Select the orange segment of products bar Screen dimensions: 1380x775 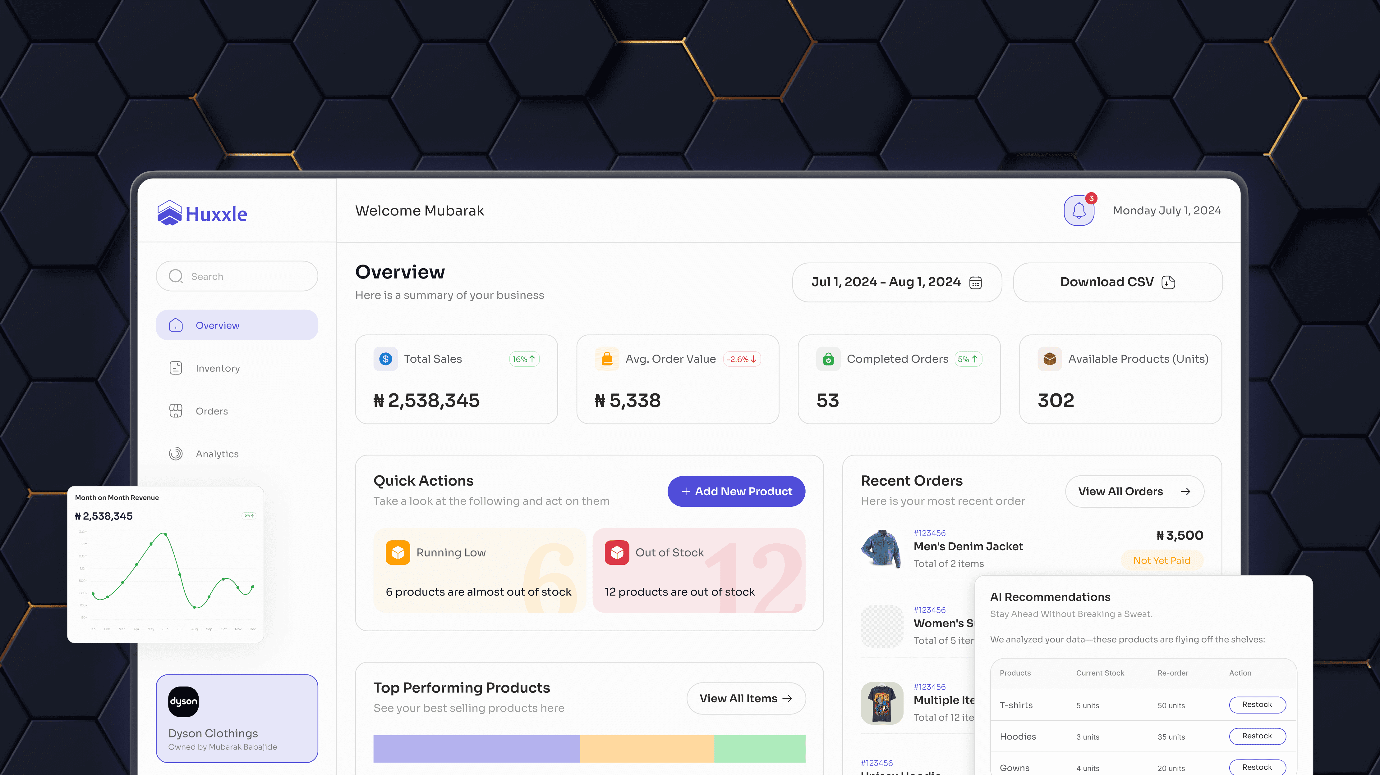(647, 748)
